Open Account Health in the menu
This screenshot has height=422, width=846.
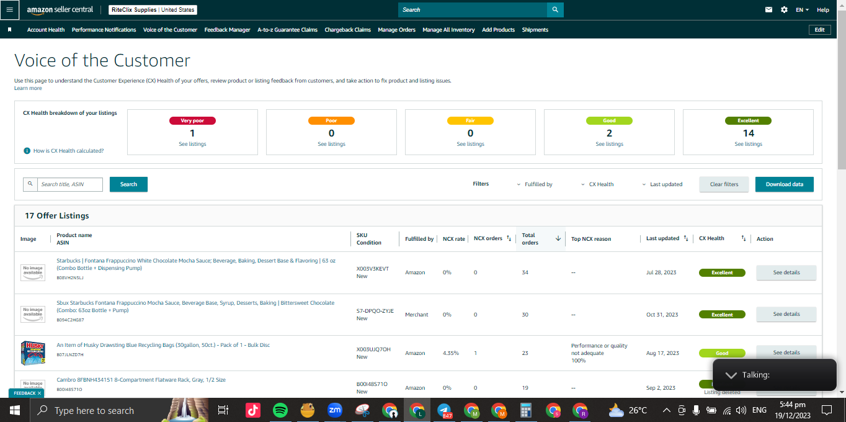46,30
